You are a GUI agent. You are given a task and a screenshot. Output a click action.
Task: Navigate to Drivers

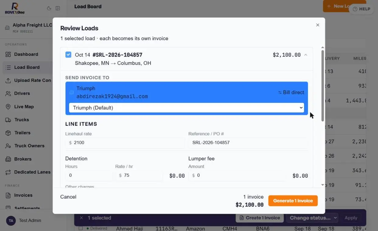[x=22, y=93]
